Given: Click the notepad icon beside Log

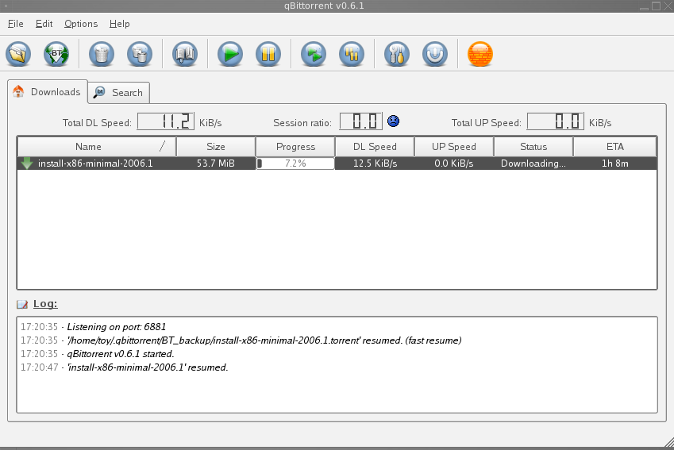Looking at the screenshot, I should pos(22,304).
